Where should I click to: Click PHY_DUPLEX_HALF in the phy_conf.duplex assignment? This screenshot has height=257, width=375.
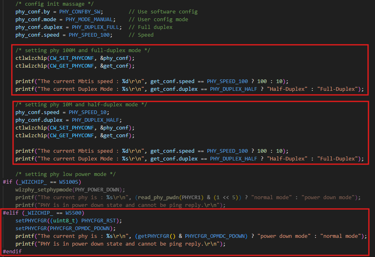[x=95, y=120]
